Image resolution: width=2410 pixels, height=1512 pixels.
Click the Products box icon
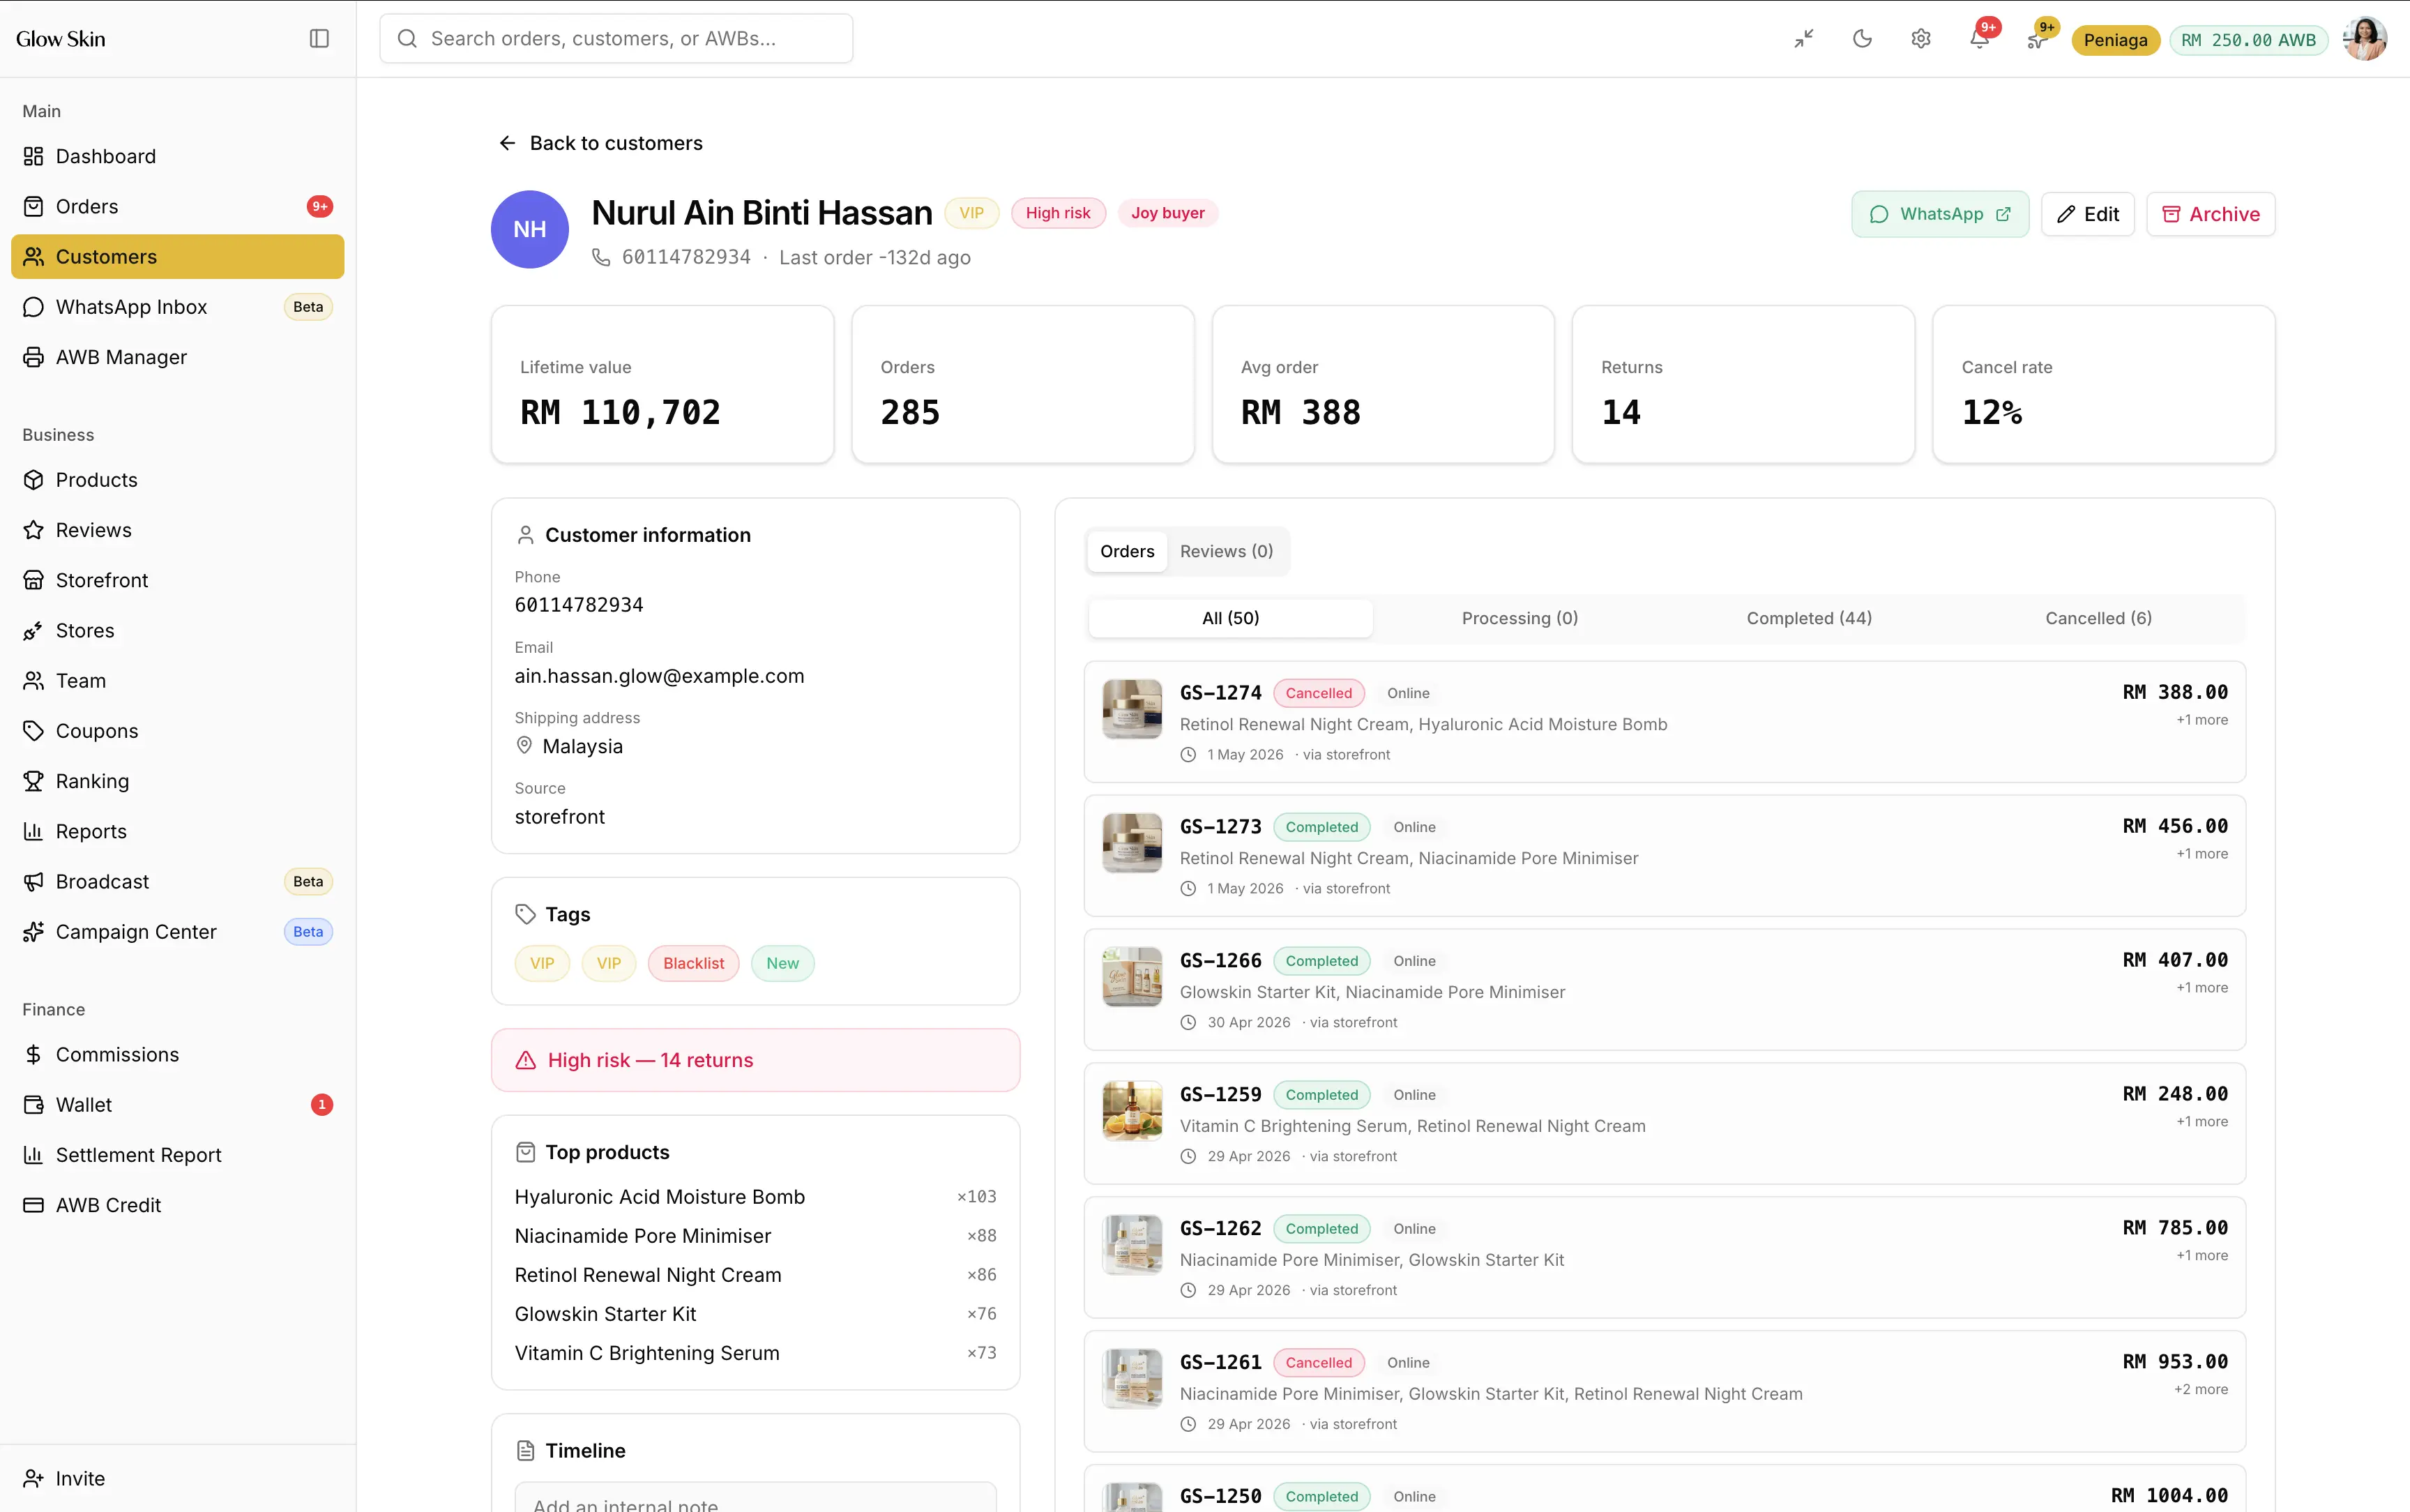click(x=34, y=480)
